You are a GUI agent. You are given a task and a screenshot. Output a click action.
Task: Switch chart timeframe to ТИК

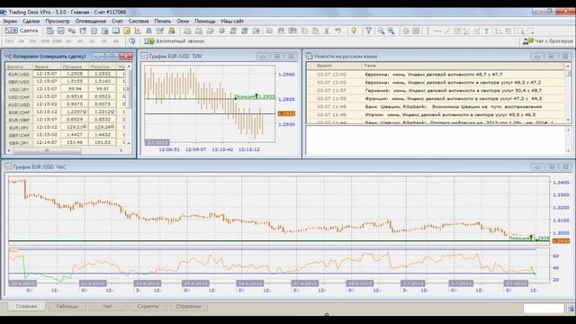(x=9, y=41)
